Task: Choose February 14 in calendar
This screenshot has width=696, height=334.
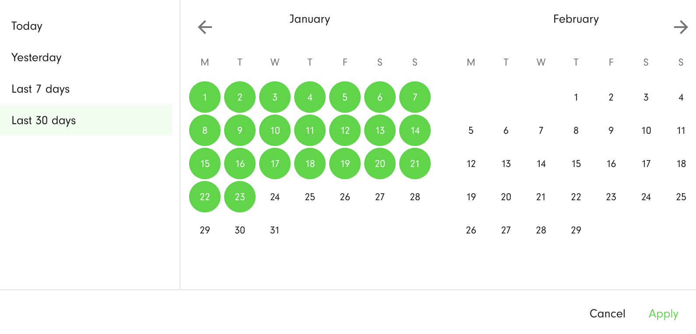Action: coord(541,164)
